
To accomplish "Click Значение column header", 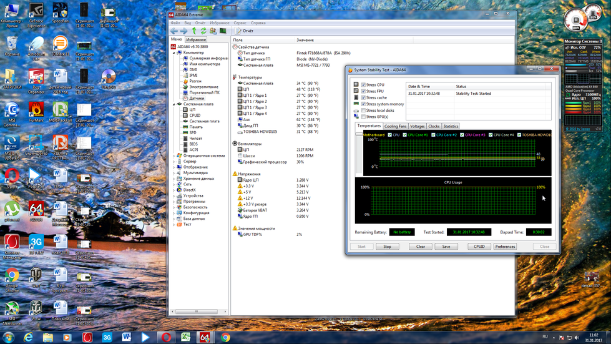I will [305, 40].
